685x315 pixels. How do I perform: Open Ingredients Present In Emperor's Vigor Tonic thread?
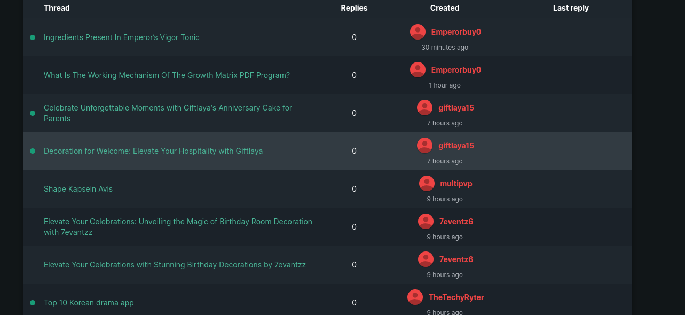click(122, 37)
